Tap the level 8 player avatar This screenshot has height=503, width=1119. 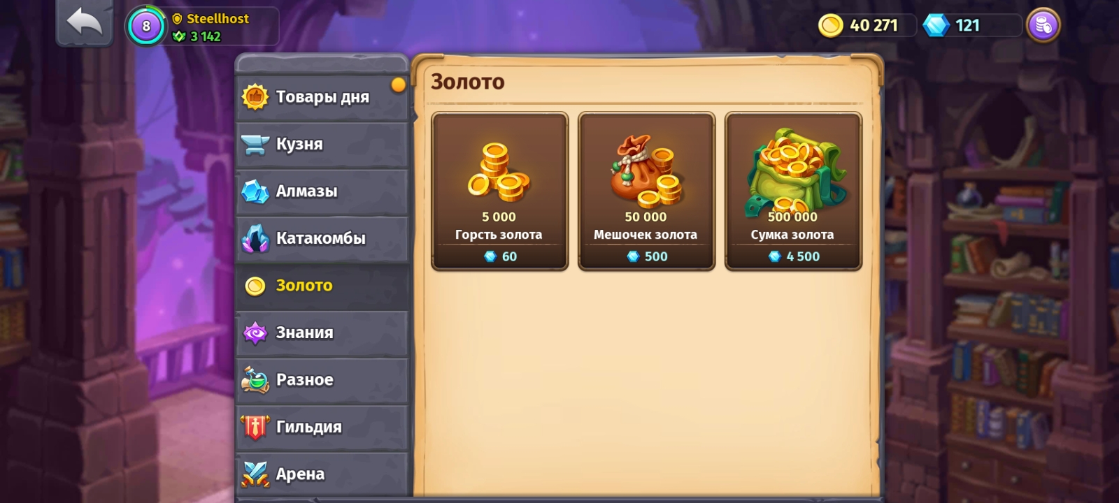(146, 27)
